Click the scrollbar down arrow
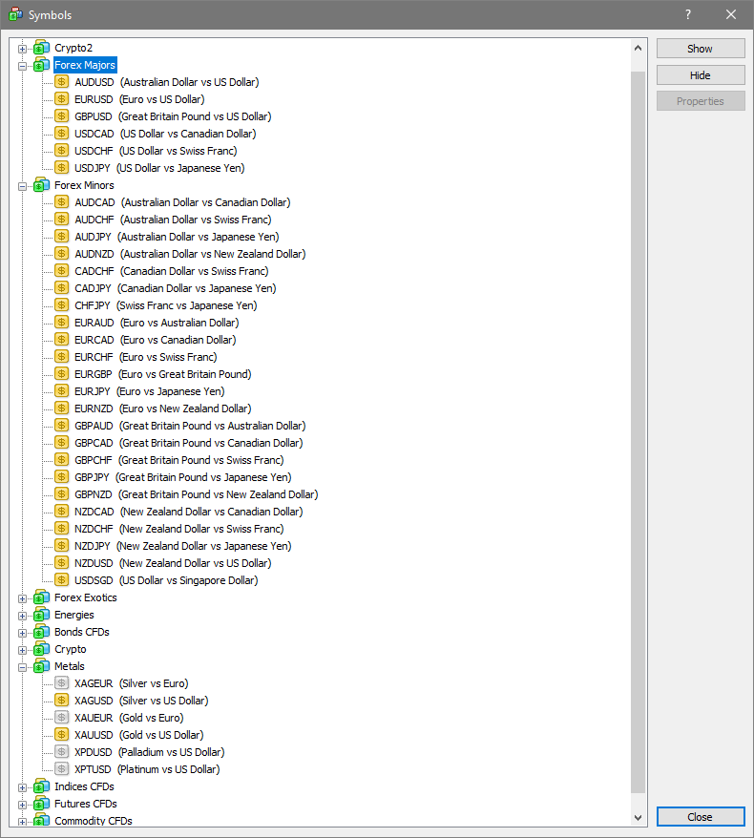This screenshot has height=838, width=754. click(639, 818)
